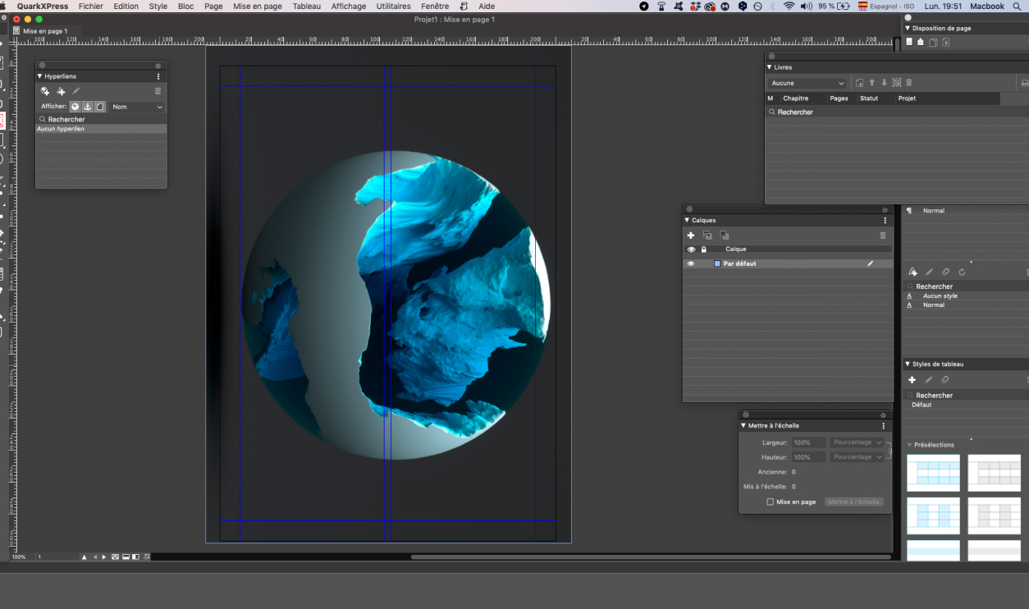The image size is (1029, 609).
Task: Enable the Mise en page checkbox
Action: (x=770, y=501)
